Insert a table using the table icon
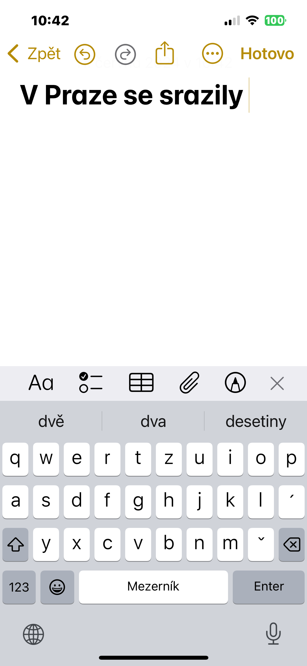 point(141,382)
